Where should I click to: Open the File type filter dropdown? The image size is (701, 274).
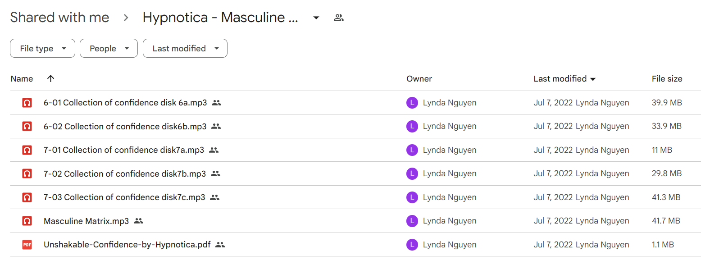point(42,49)
